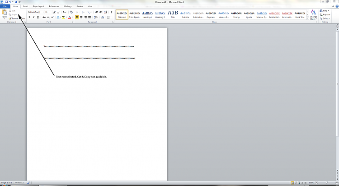Viewport: 339px width, 186px height.
Task: Switch to the Insert tab
Action: pyautogui.click(x=25, y=6)
